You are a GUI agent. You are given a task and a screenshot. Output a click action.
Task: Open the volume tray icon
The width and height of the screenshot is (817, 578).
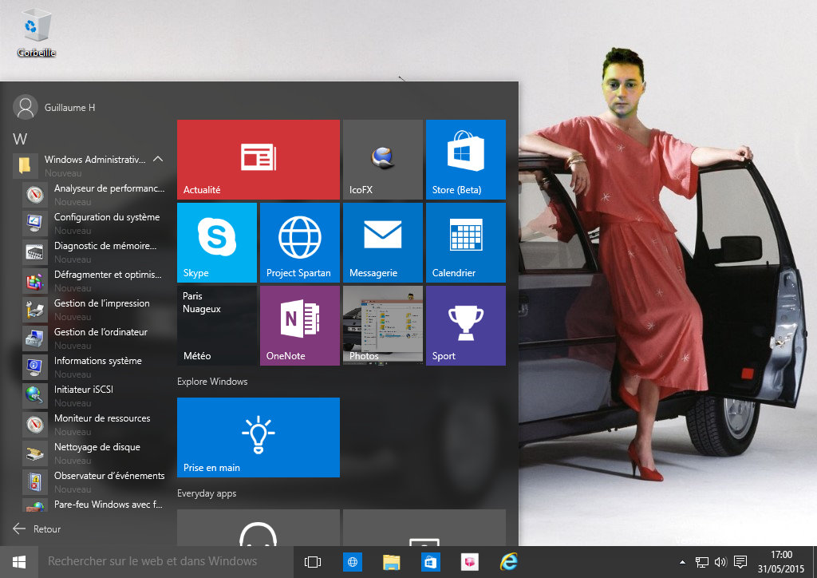click(x=720, y=562)
